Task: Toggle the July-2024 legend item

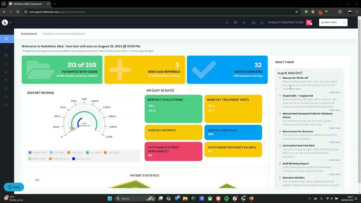Action: 57,153
